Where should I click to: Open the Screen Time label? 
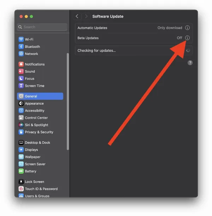pyautogui.click(x=35, y=86)
